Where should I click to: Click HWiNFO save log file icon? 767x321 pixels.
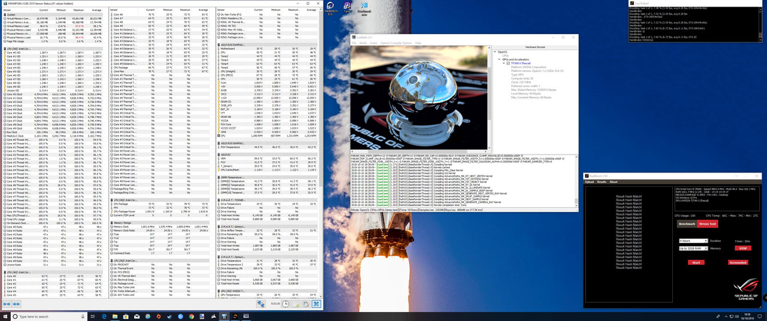[295, 304]
